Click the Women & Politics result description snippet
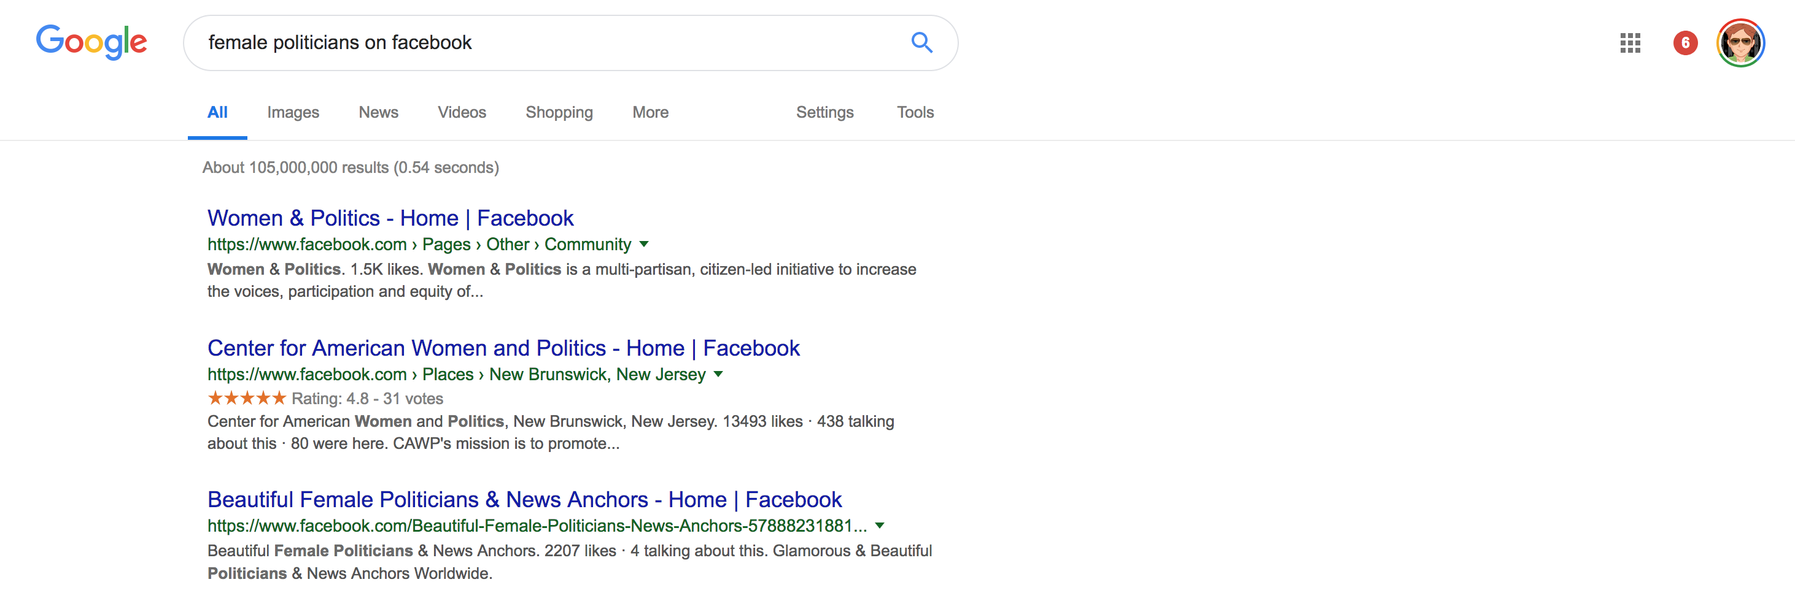Screen dimensions: 1795x601 tap(562, 280)
